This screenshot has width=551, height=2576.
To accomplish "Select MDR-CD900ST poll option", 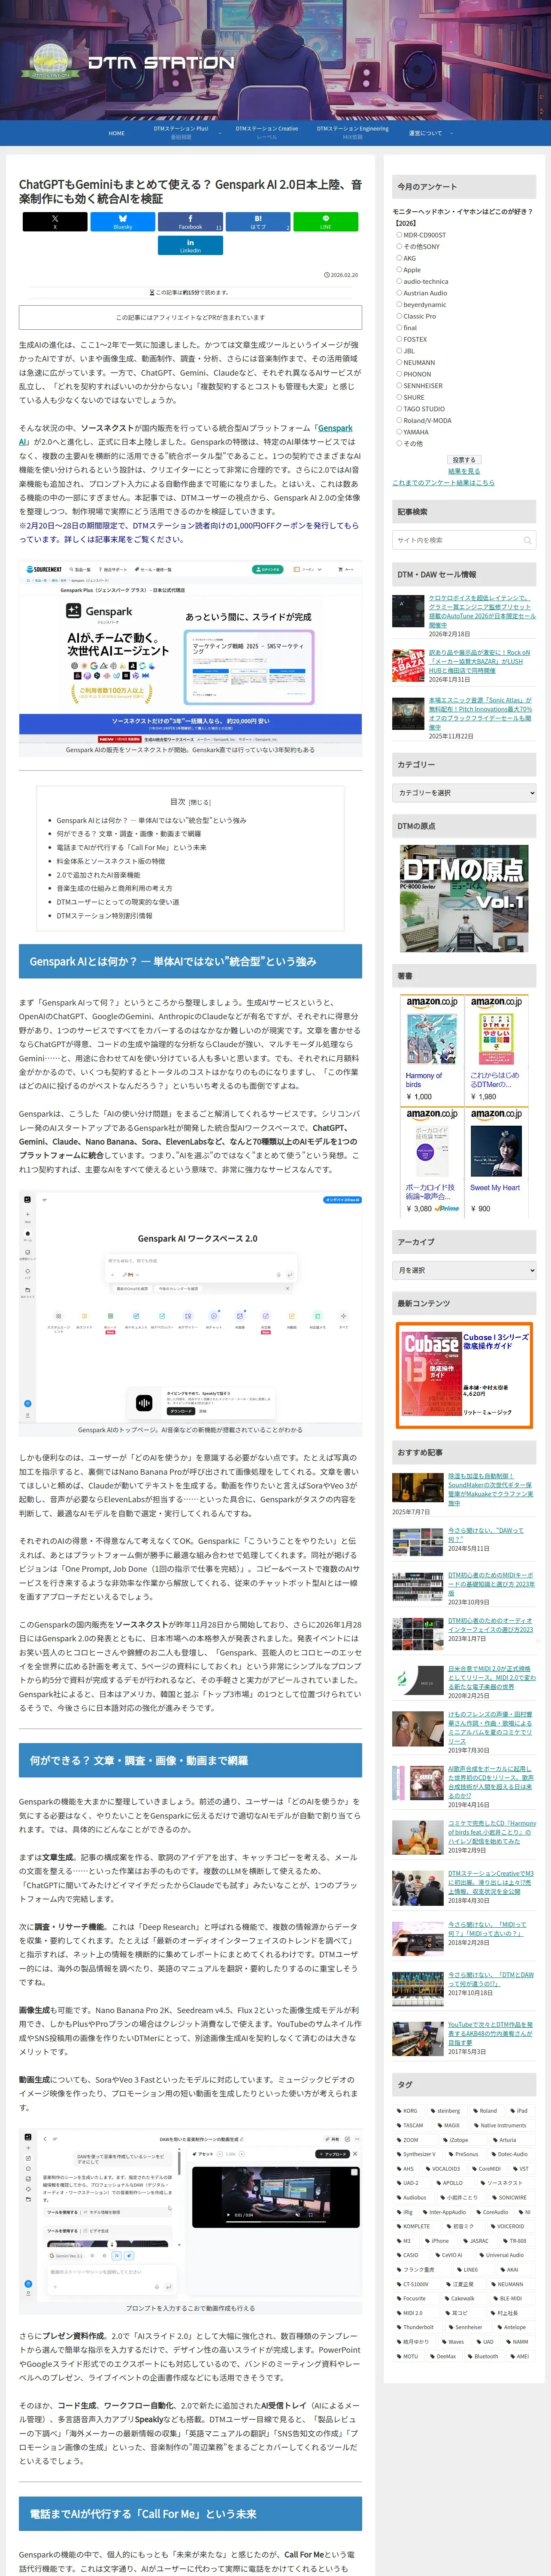I will click(x=399, y=235).
